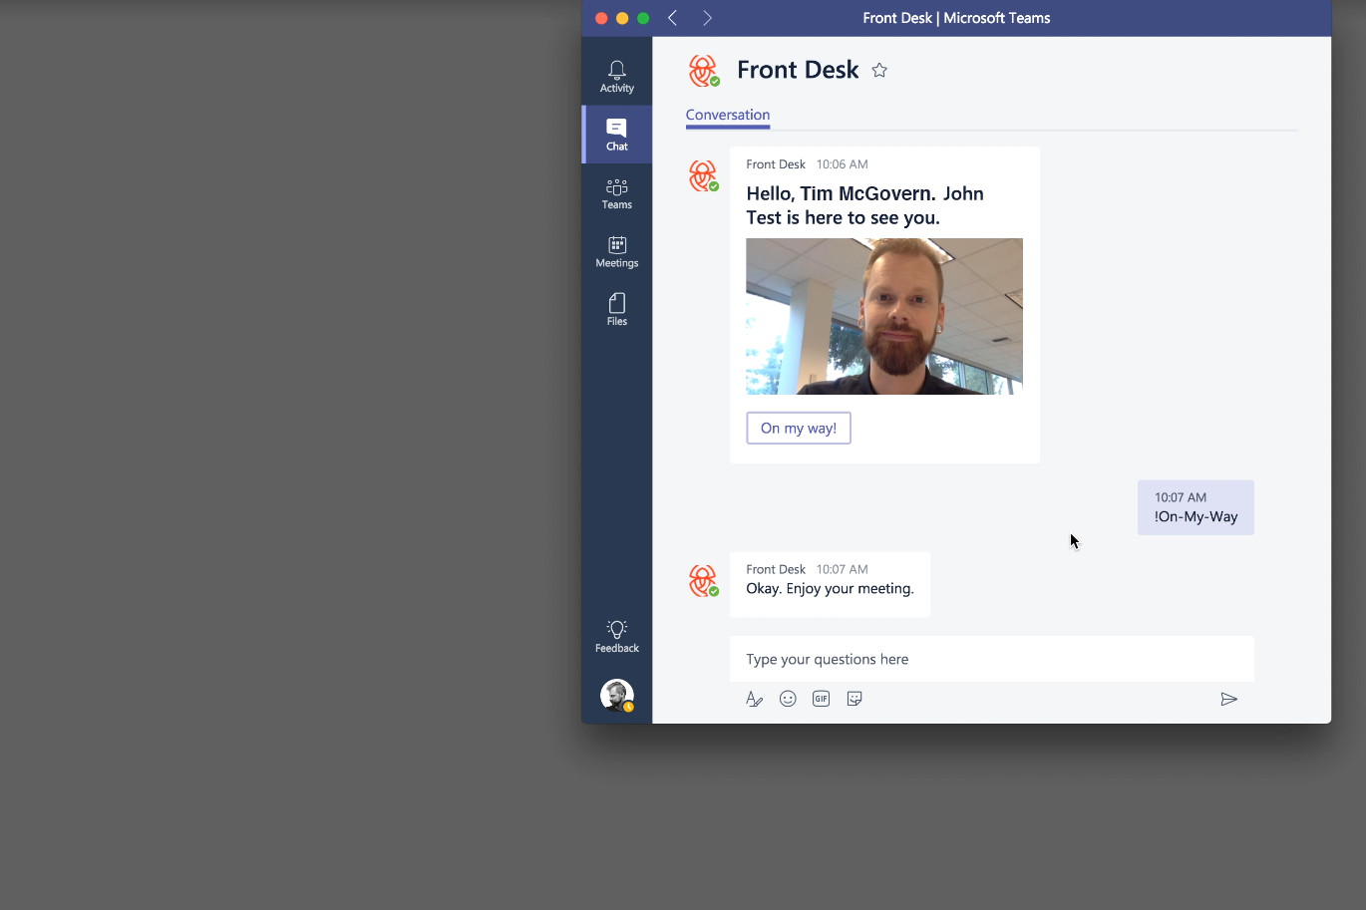
Task: Open the Meetings calendar icon
Action: click(616, 251)
